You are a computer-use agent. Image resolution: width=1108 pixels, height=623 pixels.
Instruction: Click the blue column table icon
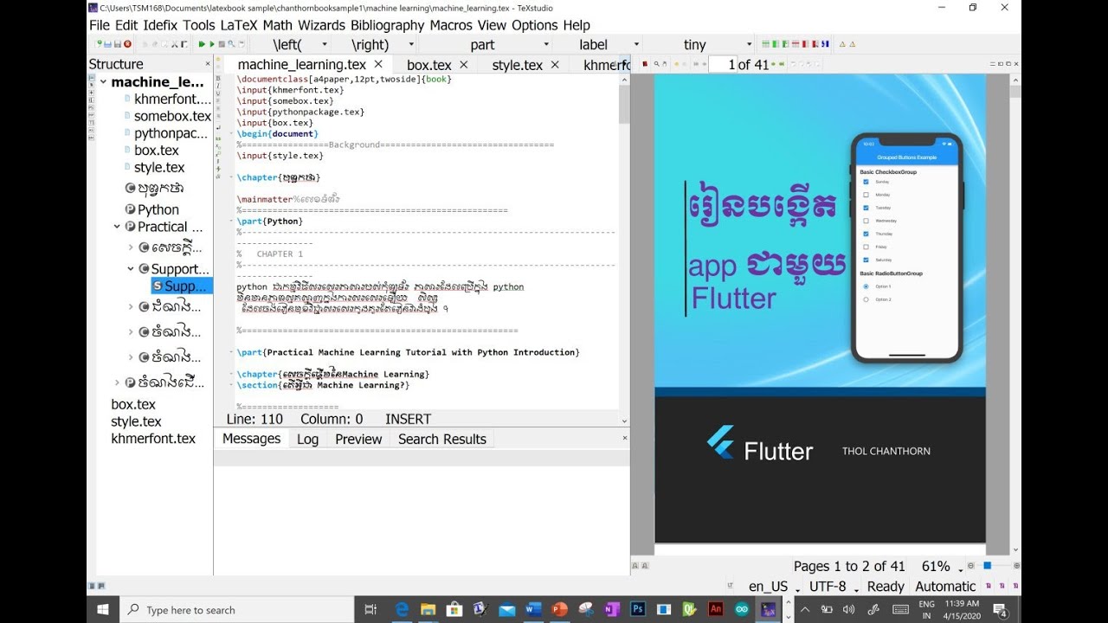pos(825,44)
